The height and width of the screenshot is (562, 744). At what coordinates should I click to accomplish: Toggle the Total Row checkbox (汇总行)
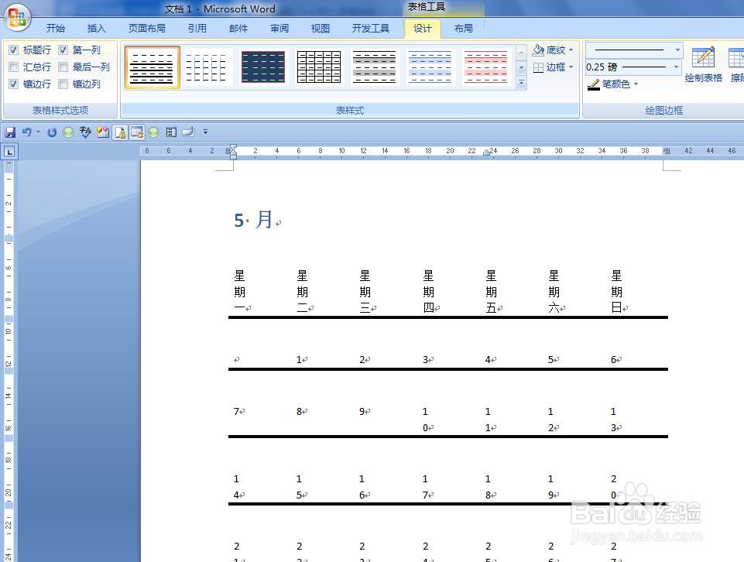coord(14,67)
